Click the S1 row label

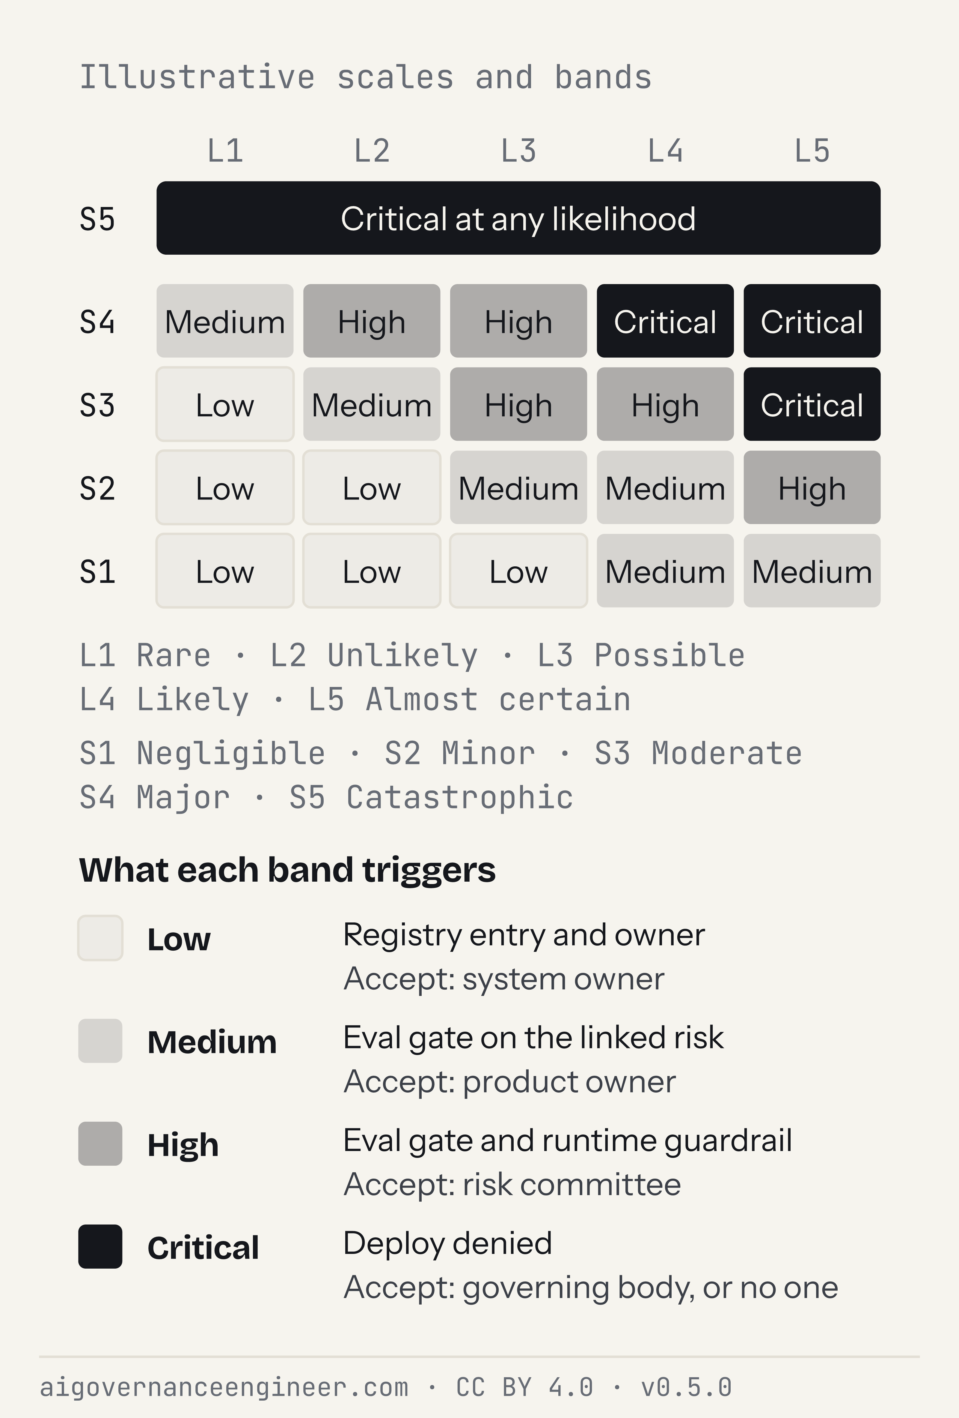point(97,572)
